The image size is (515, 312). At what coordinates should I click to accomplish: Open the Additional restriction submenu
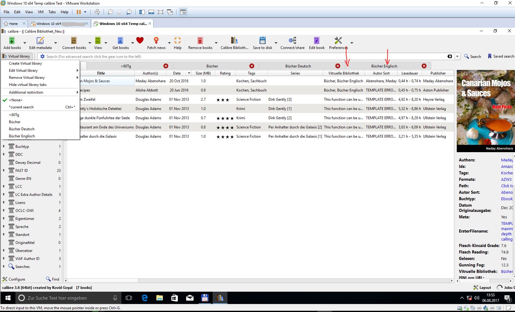tap(40, 92)
